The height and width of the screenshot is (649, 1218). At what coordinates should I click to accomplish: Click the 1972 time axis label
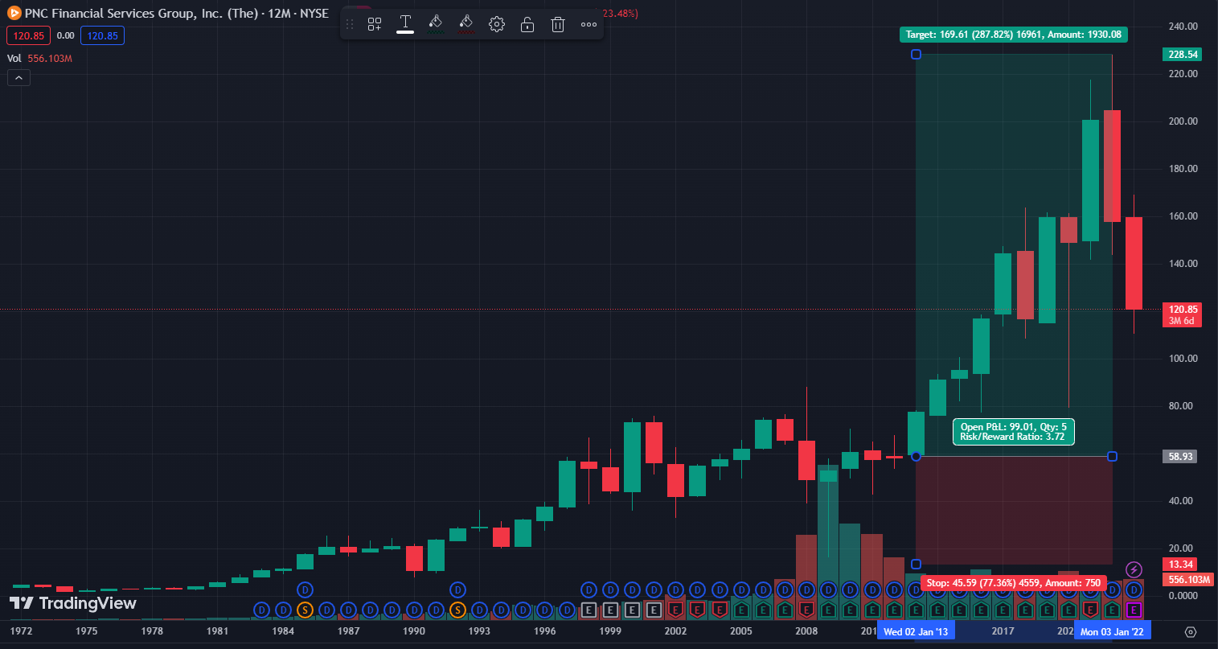[21, 631]
